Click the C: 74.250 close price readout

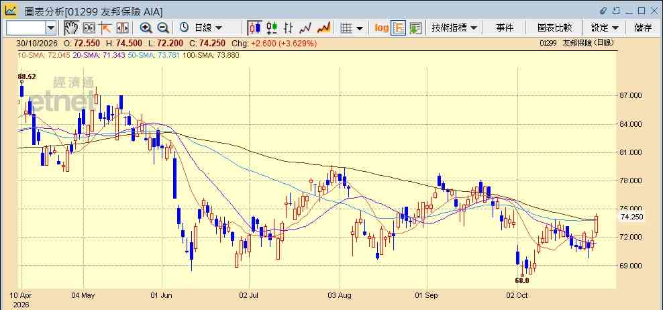(x=207, y=43)
